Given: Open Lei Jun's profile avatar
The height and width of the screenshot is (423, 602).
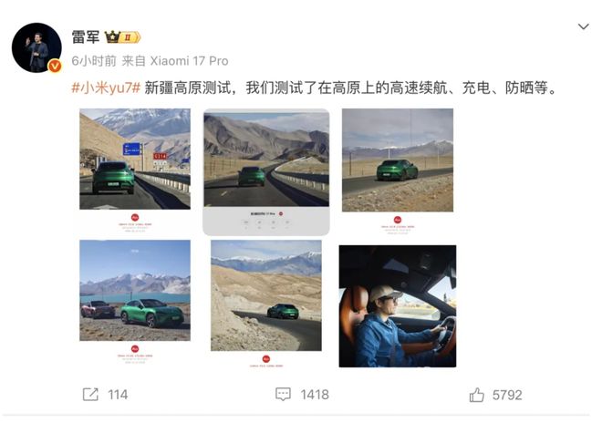Looking at the screenshot, I should (36, 47).
